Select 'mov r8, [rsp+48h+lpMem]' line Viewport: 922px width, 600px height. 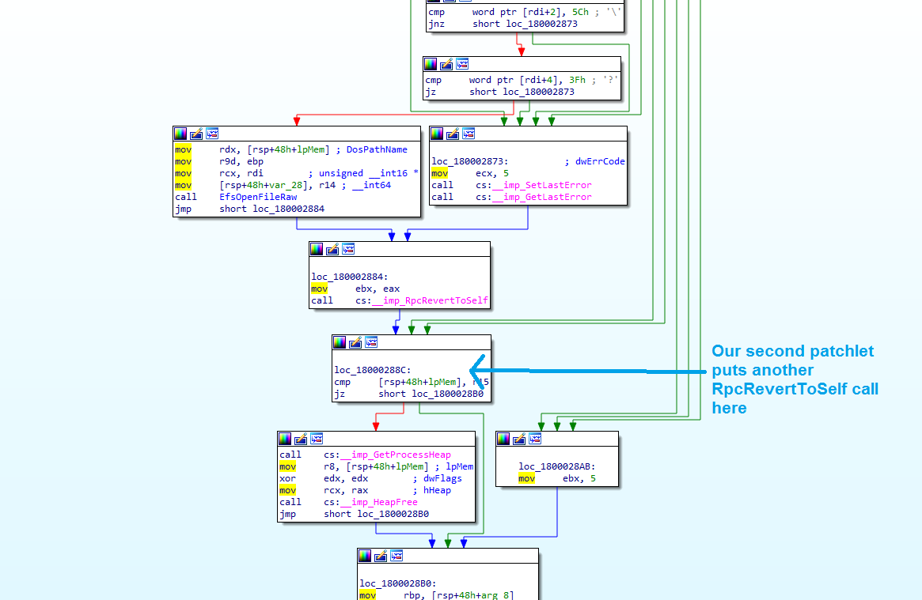(x=354, y=466)
